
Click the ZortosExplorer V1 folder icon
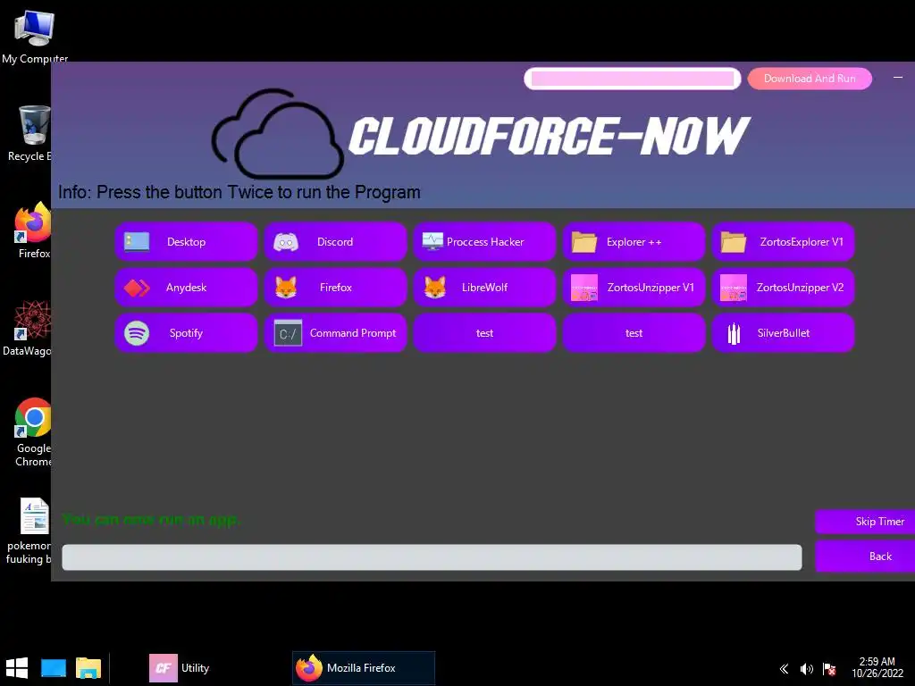click(734, 241)
